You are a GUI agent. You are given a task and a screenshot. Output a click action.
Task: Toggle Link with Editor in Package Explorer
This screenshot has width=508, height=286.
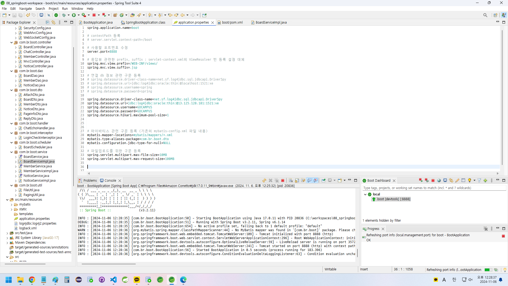coord(53,23)
